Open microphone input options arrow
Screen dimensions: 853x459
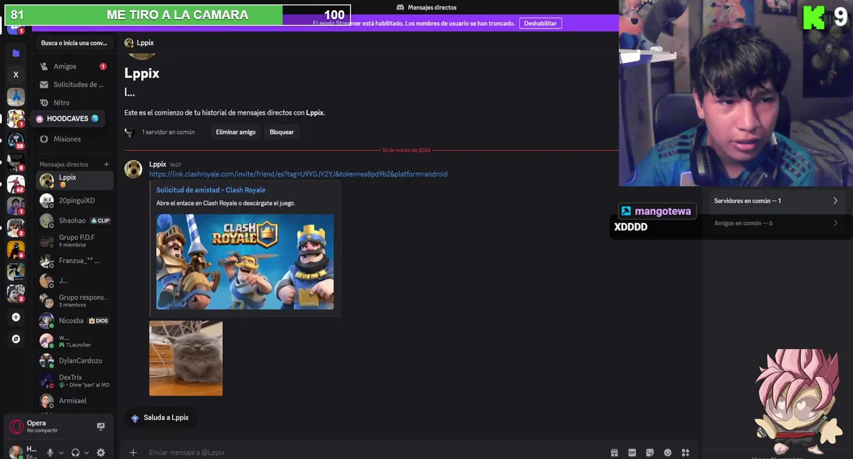(x=61, y=453)
